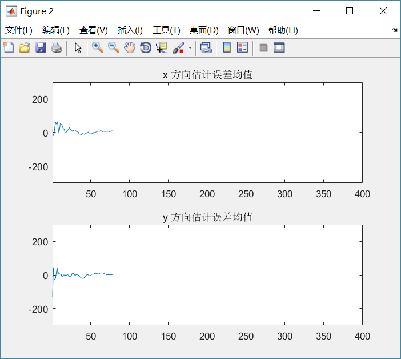Click the 250 x-axis label of the bottom plot

pyautogui.click(x=246, y=336)
